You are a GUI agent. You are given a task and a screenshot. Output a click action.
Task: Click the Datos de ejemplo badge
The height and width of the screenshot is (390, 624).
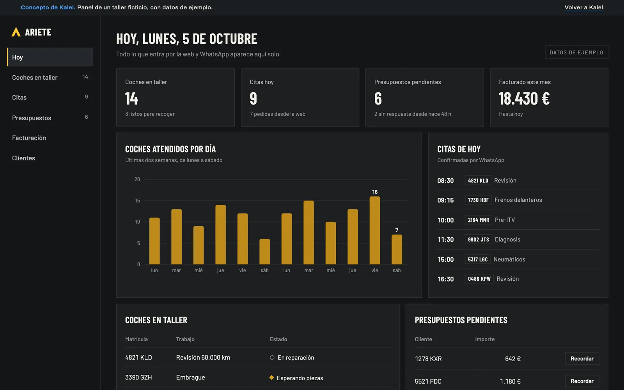576,52
